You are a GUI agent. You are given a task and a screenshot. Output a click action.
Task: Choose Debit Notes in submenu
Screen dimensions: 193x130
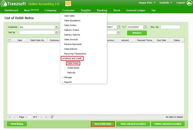pos(73,63)
